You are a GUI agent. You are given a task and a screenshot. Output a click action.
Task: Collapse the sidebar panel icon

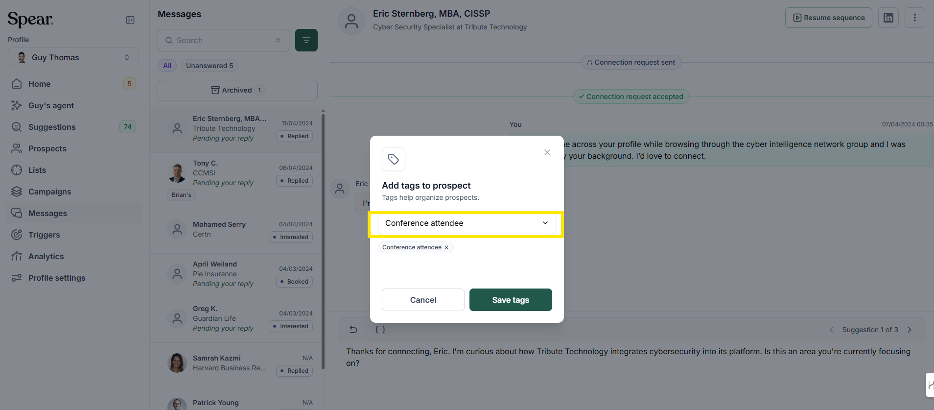point(130,20)
